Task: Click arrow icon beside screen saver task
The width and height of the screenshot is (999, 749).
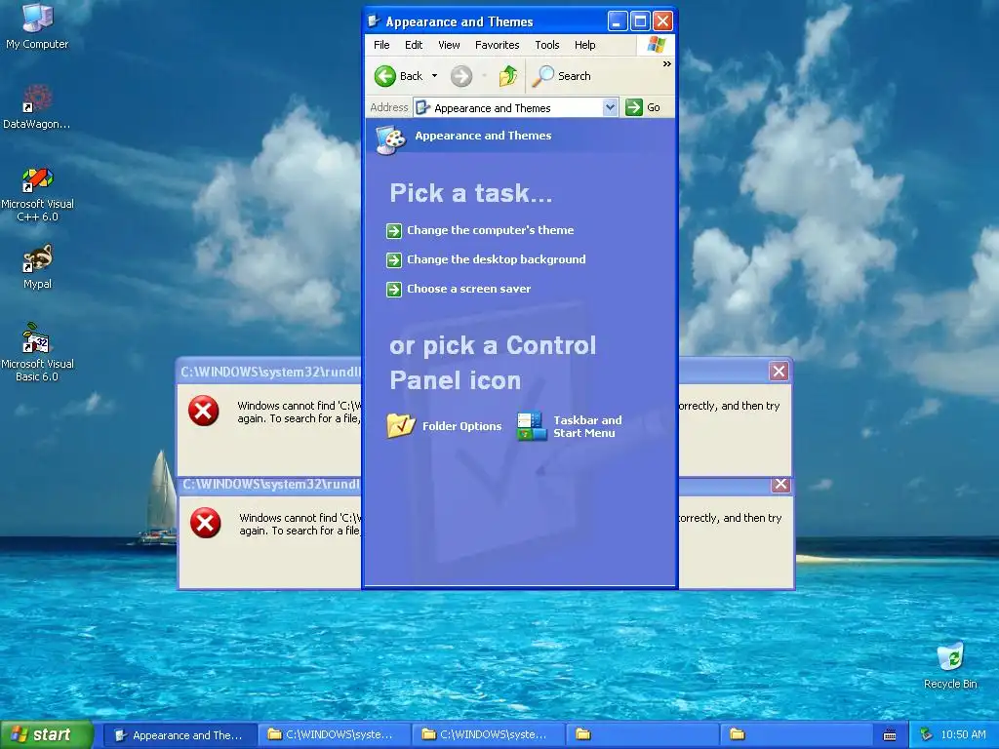Action: 394,290
